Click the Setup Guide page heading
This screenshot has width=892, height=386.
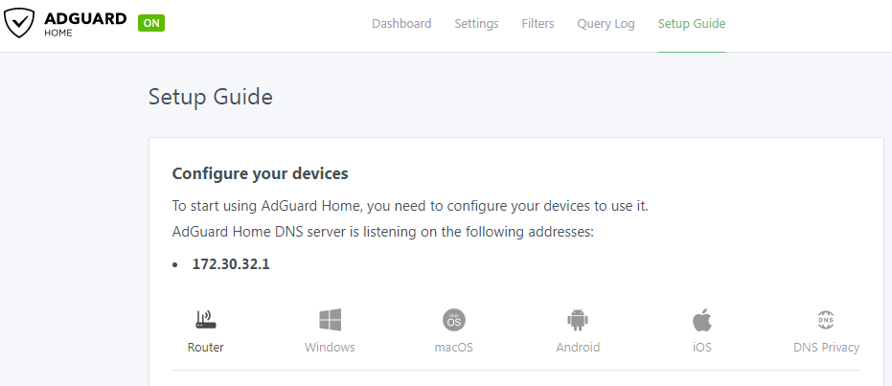coord(211,97)
